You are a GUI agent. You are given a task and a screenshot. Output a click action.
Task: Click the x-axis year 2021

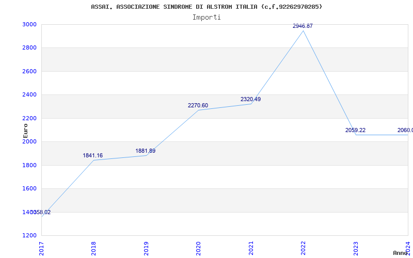click(251, 249)
